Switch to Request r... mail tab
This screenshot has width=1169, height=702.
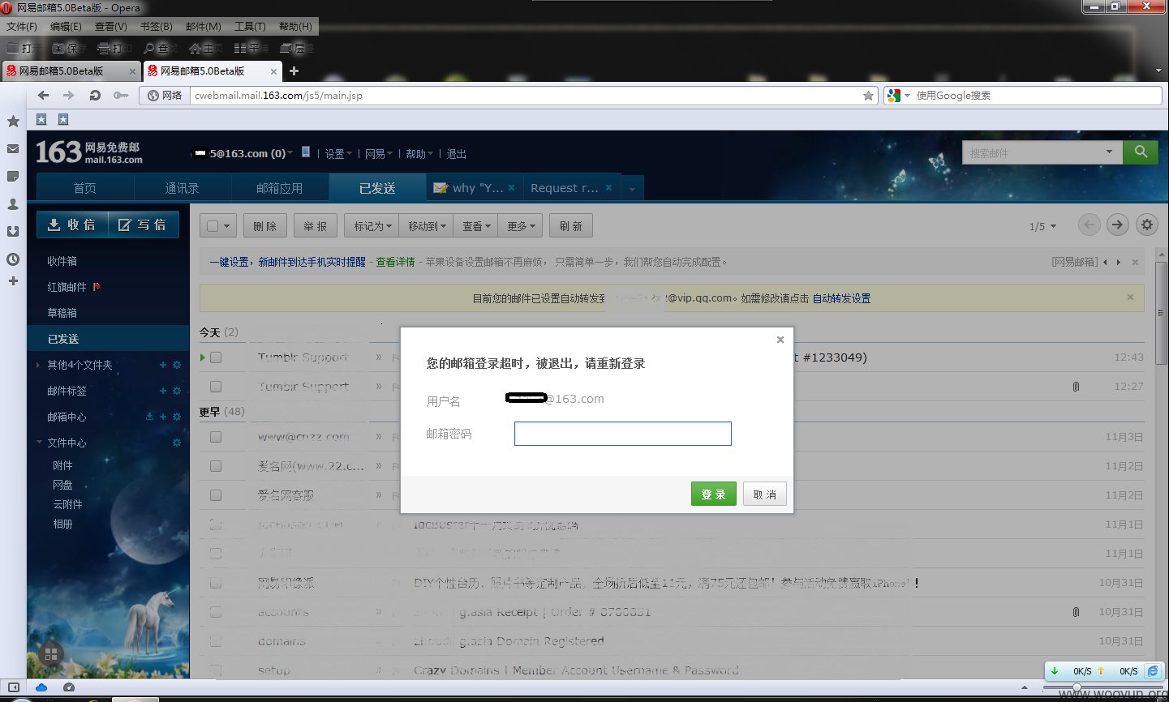pyautogui.click(x=572, y=188)
